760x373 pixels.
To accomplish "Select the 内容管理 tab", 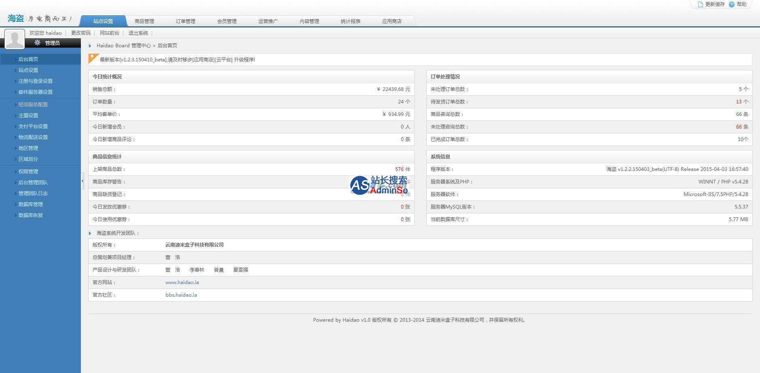I will coord(309,21).
